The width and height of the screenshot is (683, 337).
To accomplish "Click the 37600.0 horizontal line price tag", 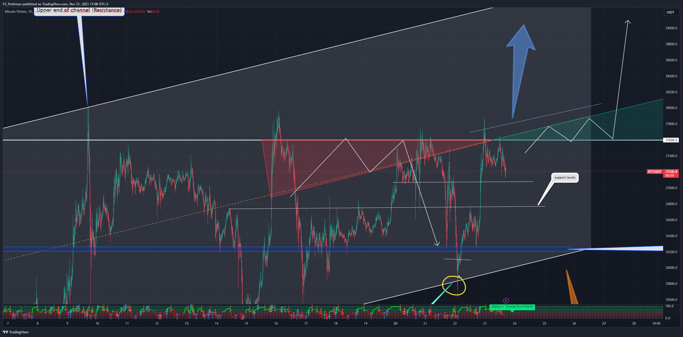I will coord(671,140).
